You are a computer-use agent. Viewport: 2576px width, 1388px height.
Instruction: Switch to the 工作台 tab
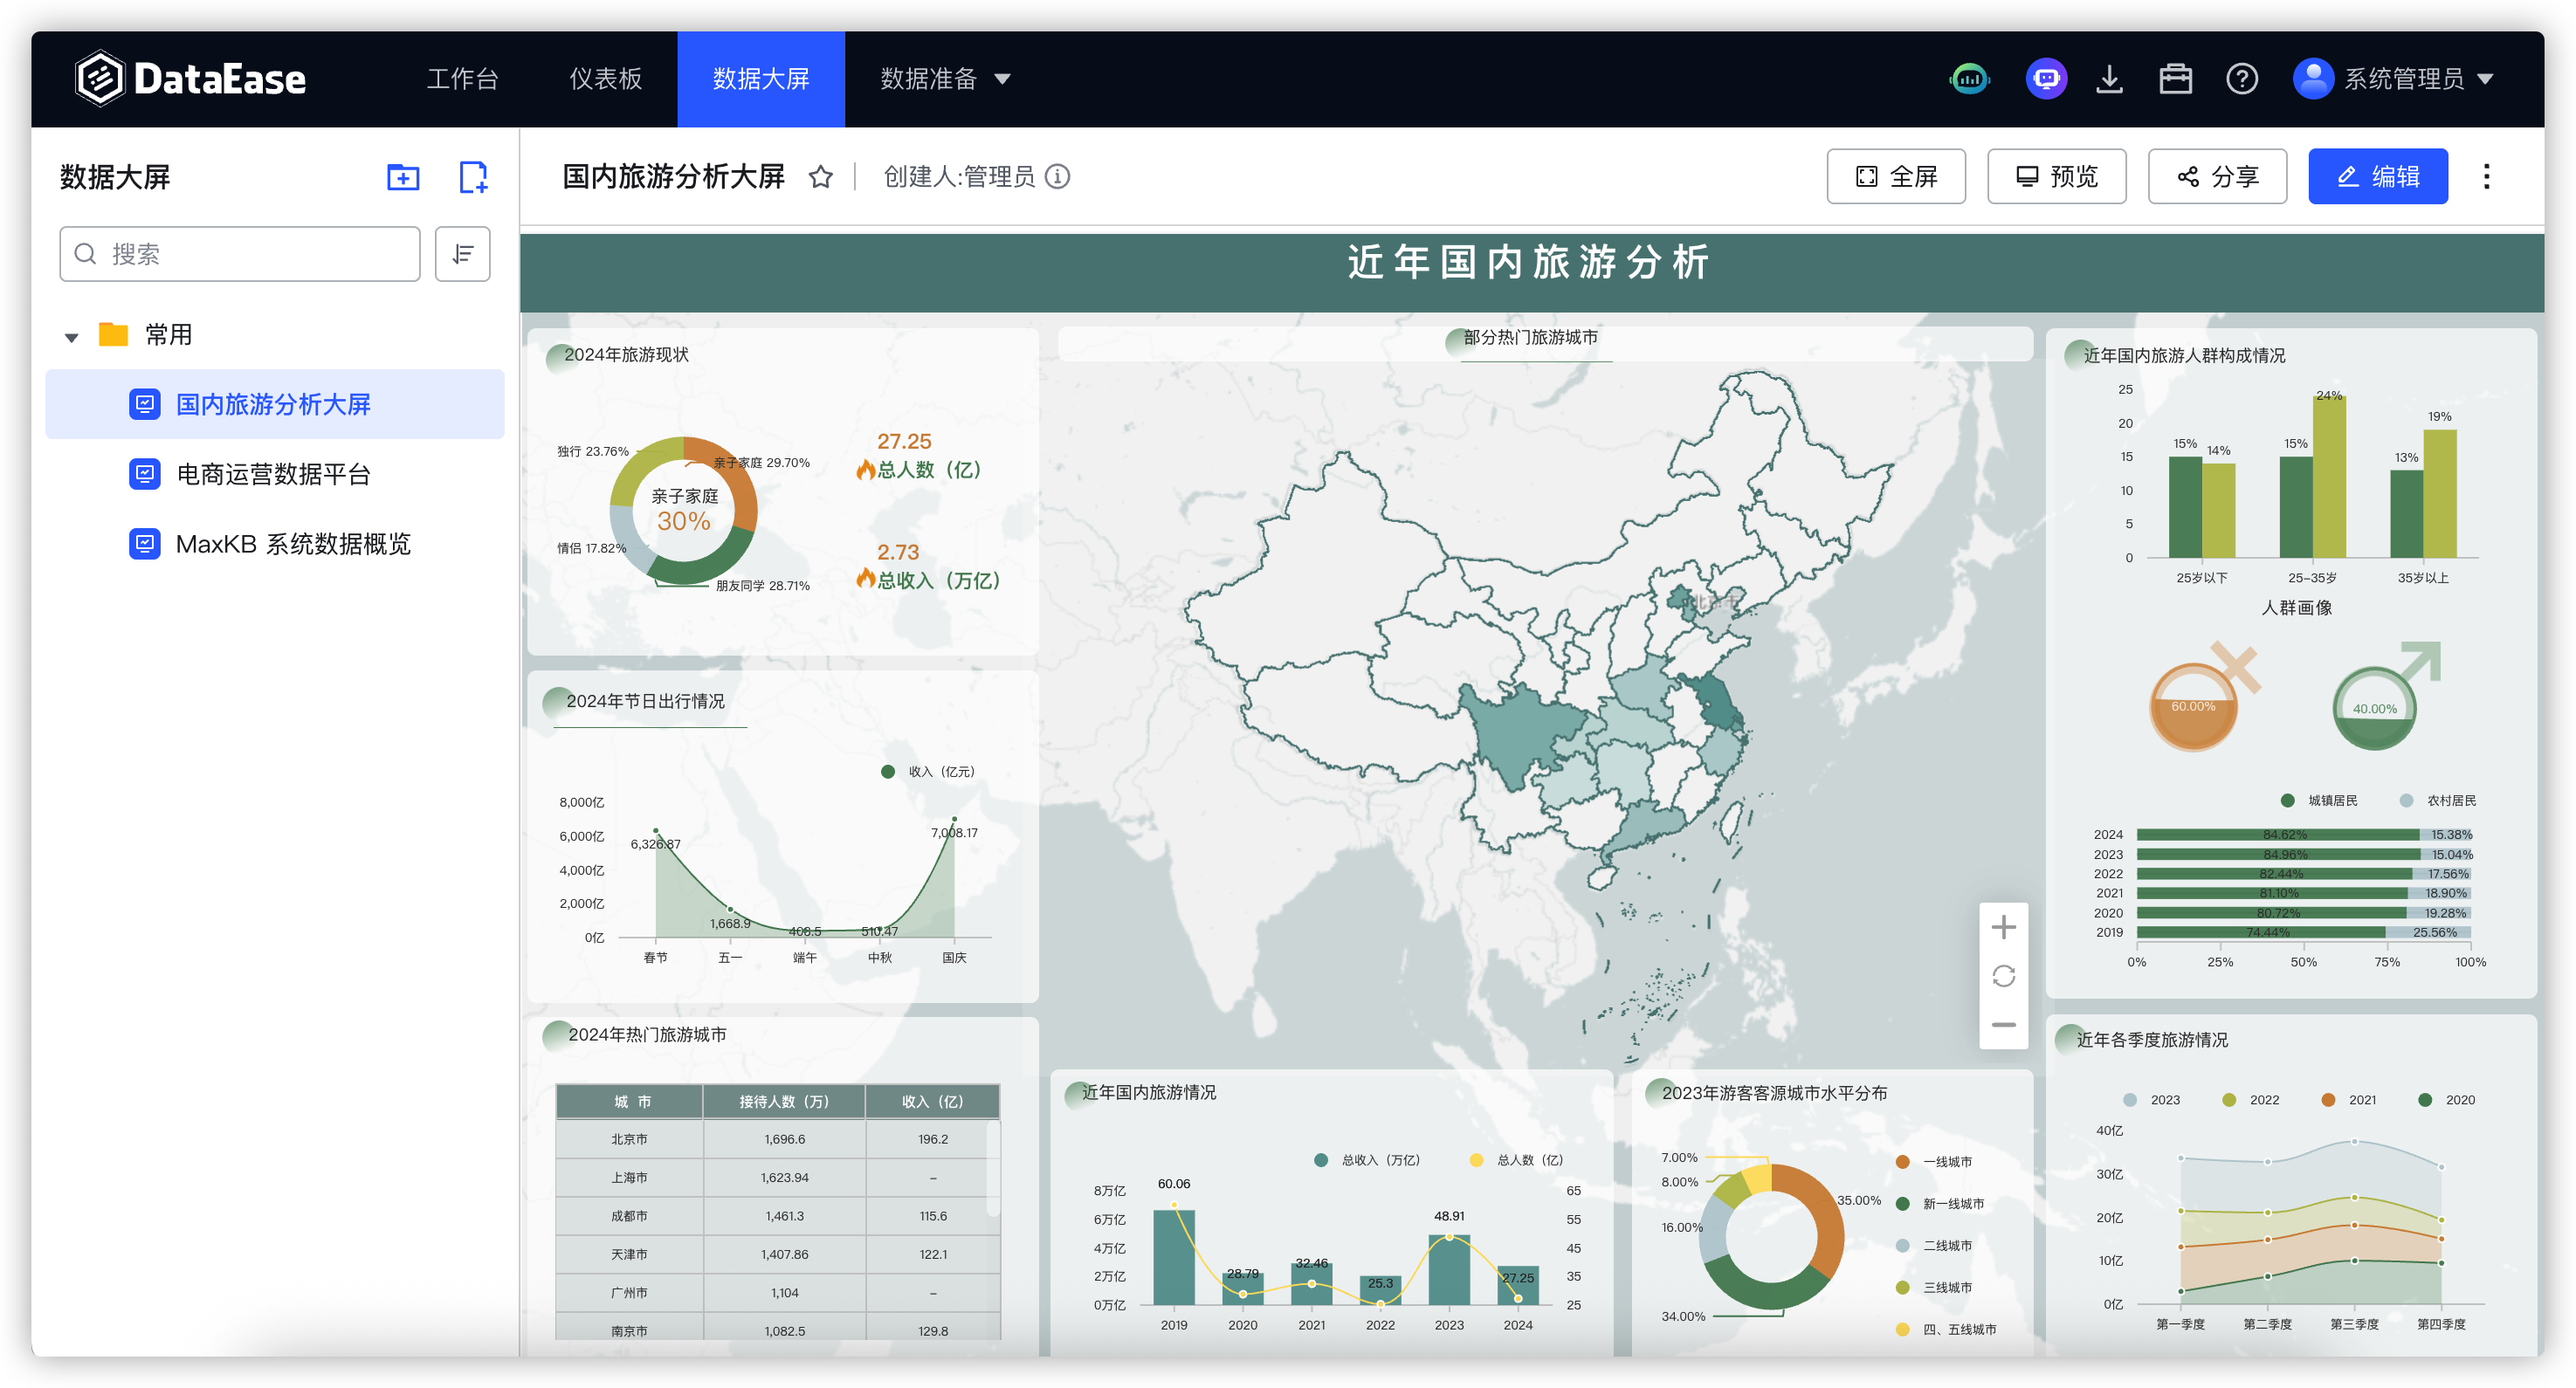462,79
